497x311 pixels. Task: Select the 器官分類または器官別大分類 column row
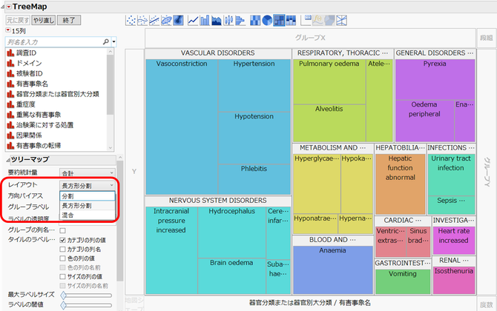(x=56, y=94)
